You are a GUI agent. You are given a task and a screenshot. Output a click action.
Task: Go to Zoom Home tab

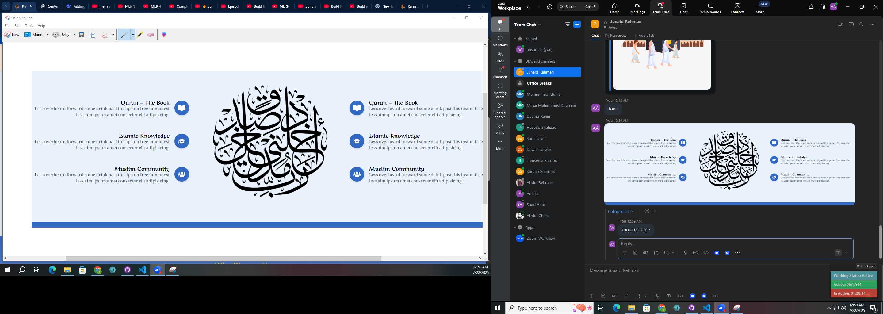pos(615,8)
